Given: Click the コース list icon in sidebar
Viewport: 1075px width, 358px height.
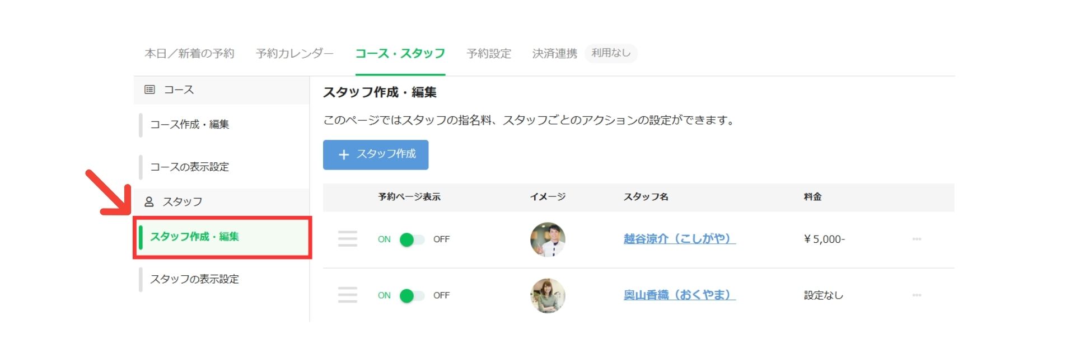Looking at the screenshot, I should click(149, 89).
